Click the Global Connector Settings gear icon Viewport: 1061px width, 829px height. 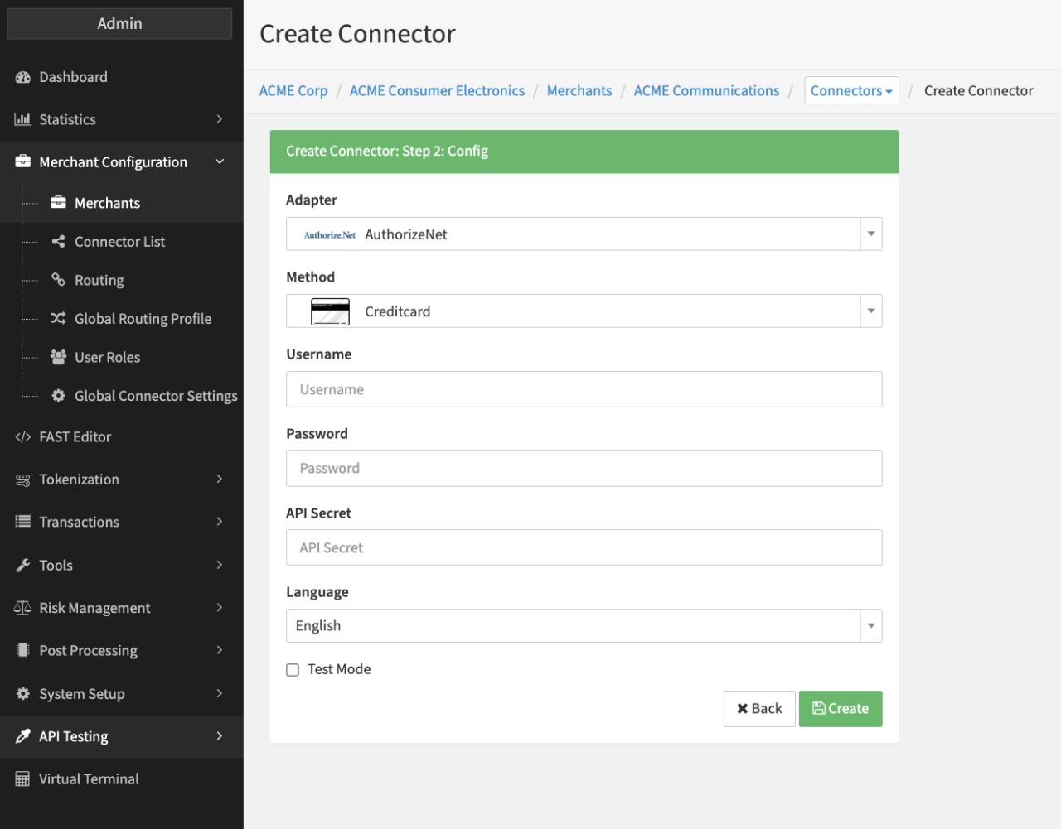[58, 396]
